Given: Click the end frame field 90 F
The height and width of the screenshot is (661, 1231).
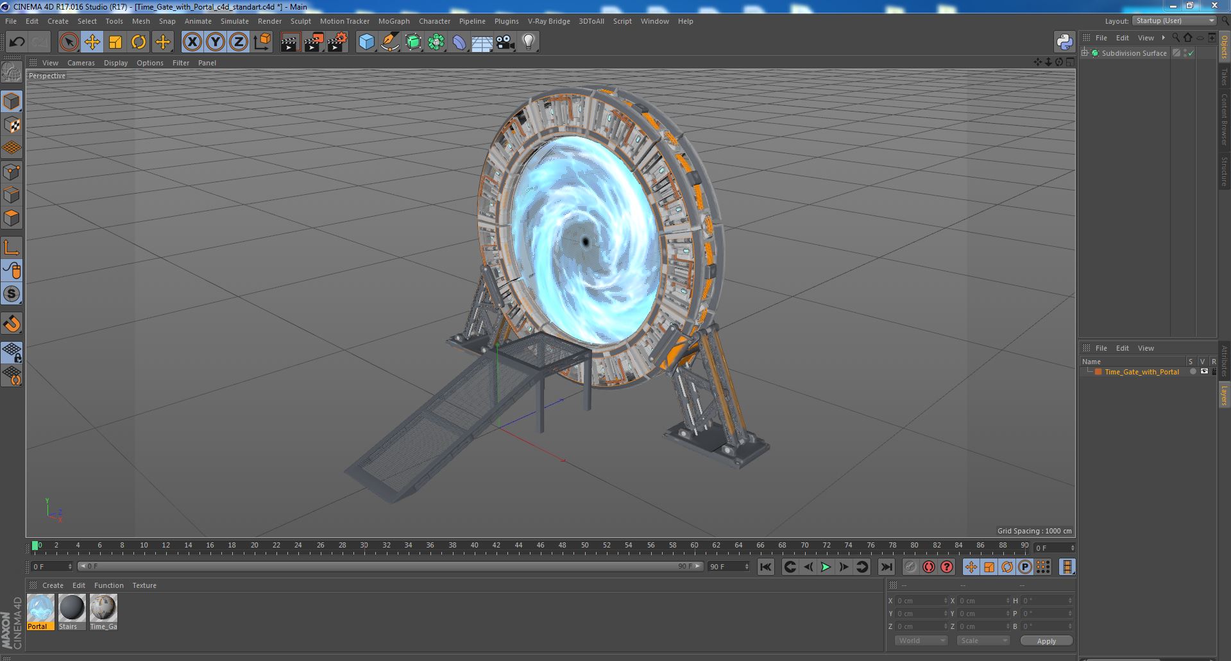Looking at the screenshot, I should (x=729, y=567).
